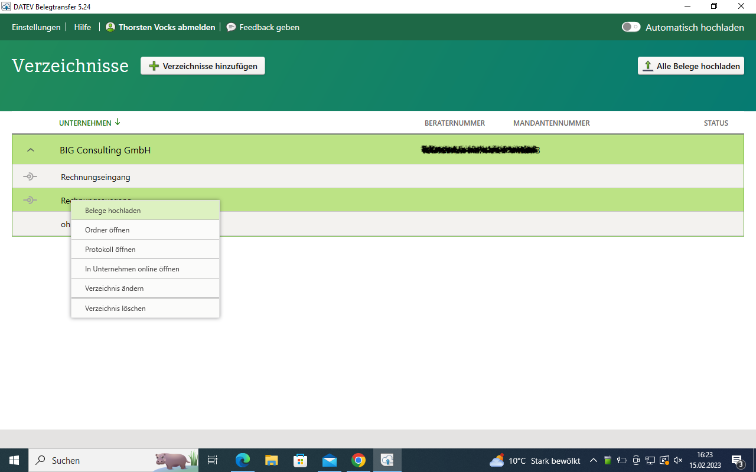Open File Explorer from the taskbar

click(271, 460)
